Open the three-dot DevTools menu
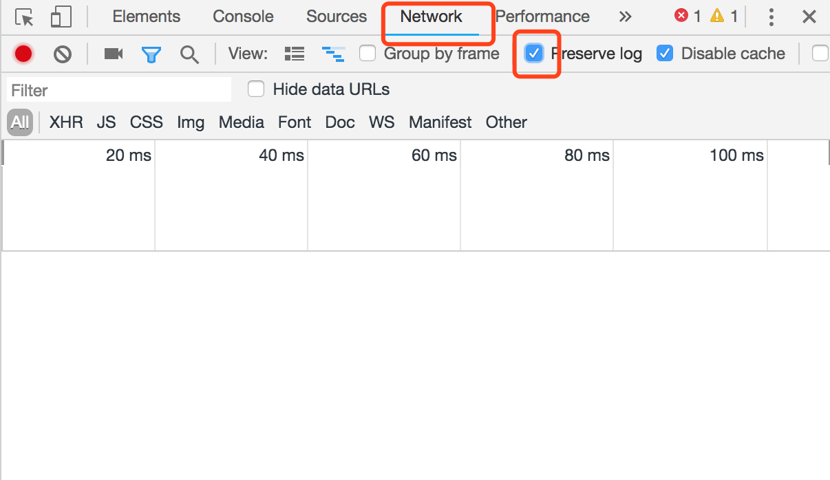 coord(772,17)
